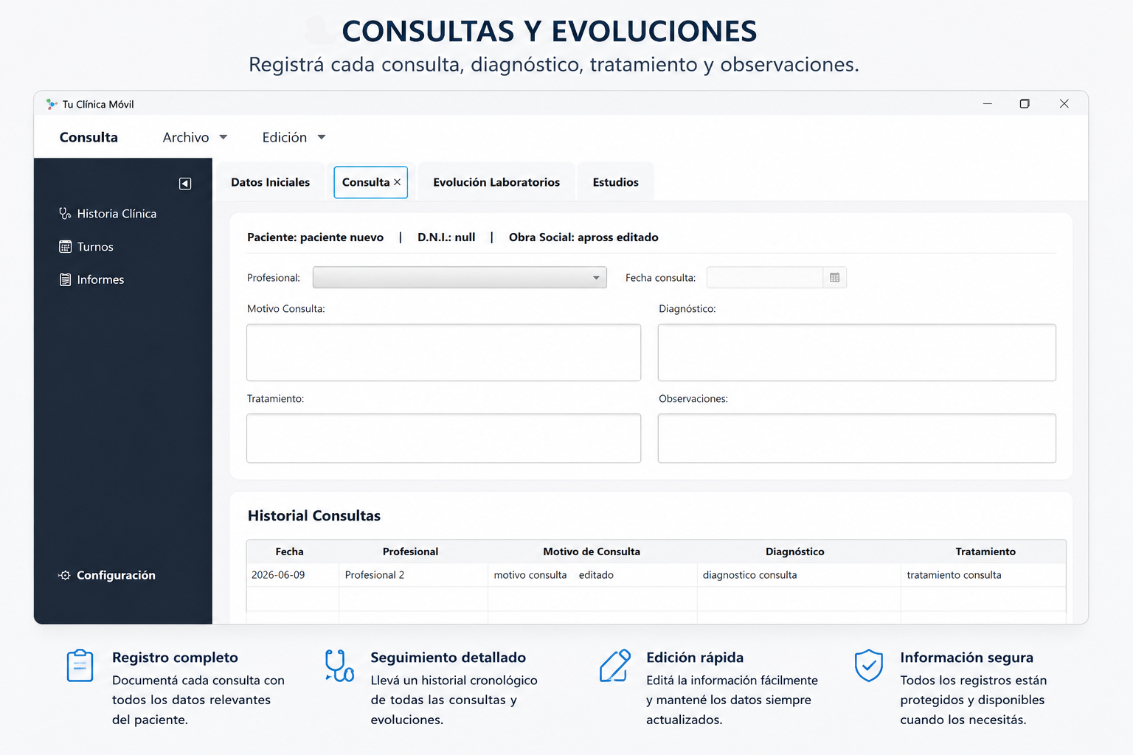Image resolution: width=1133 pixels, height=755 pixels.
Task: Switch to the Datos Iniciales tab
Action: click(270, 182)
